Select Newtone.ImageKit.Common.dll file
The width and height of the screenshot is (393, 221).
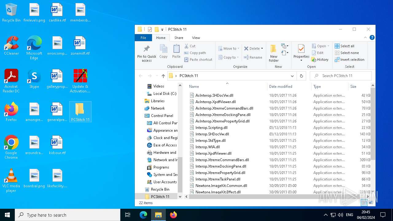pyautogui.click(x=221, y=186)
